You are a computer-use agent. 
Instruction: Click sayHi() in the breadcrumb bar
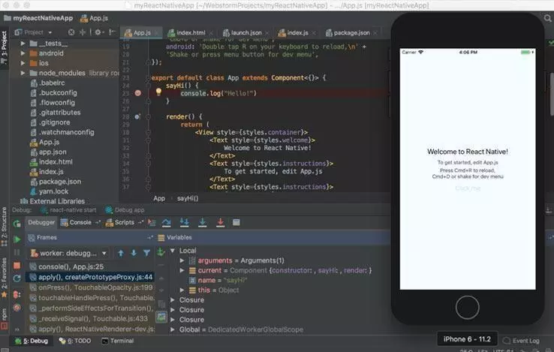(187, 198)
